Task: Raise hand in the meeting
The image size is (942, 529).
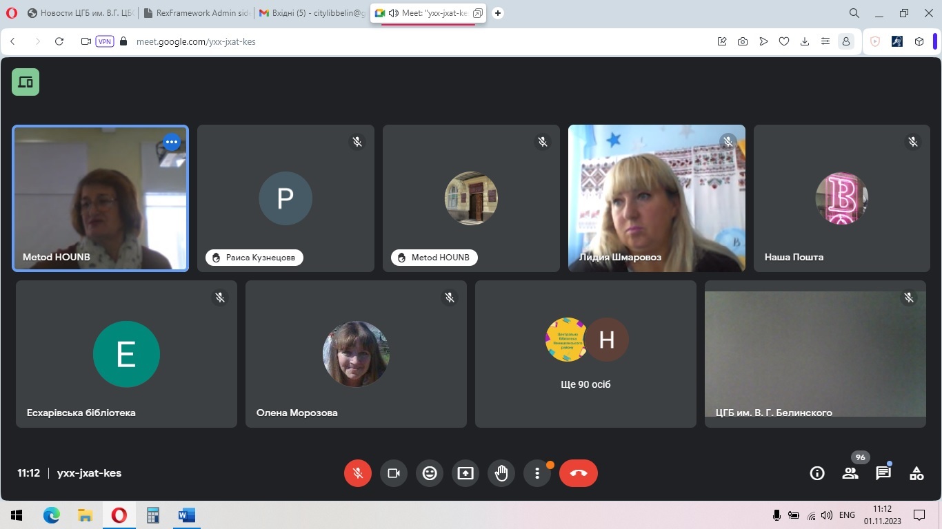Action: coord(501,473)
